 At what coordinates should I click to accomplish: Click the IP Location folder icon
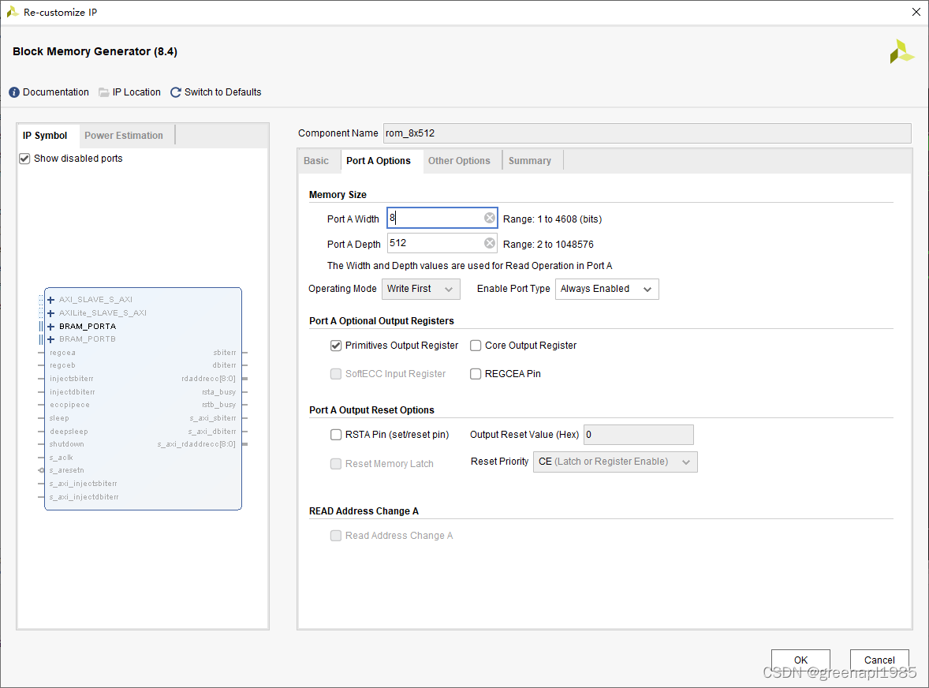point(103,92)
